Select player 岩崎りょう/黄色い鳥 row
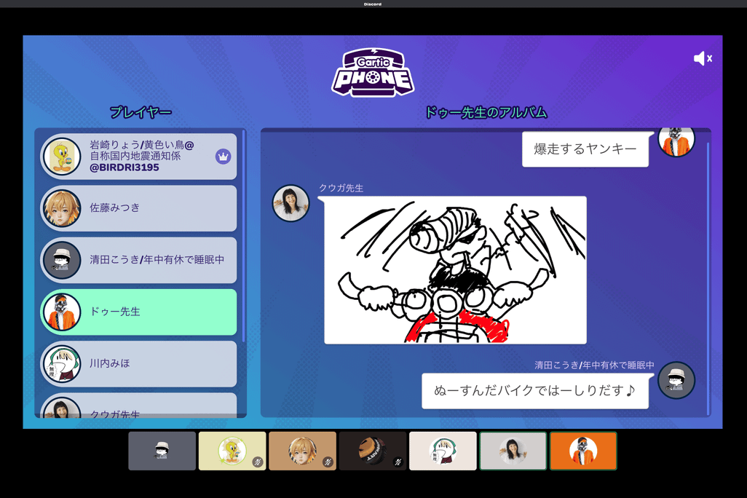This screenshot has height=498, width=747. pos(138,157)
